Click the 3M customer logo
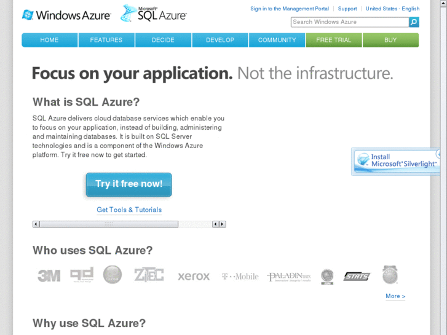The width and height of the screenshot is (447, 335). pos(49,276)
